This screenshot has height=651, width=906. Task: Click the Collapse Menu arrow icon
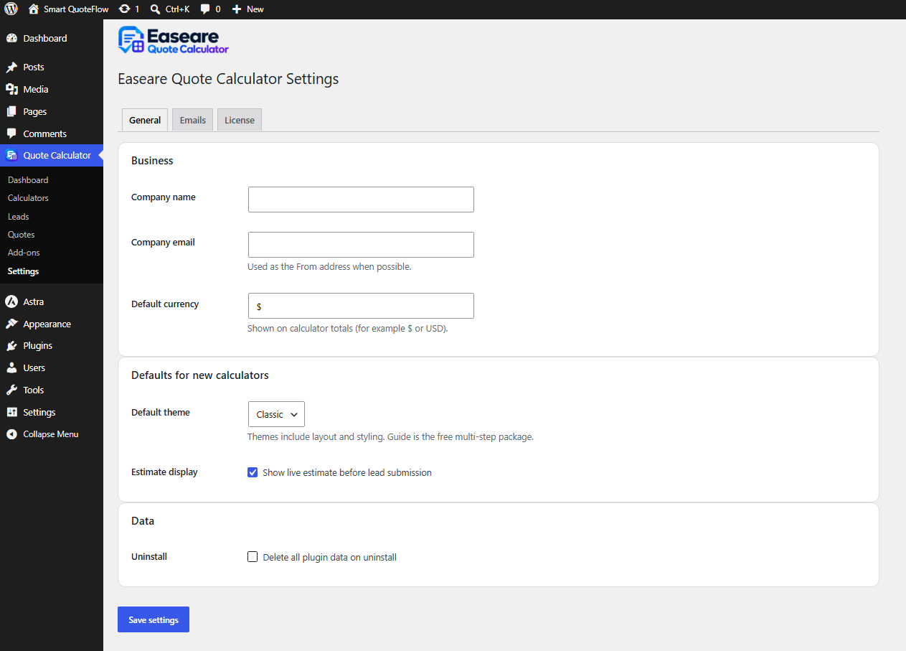coord(11,434)
